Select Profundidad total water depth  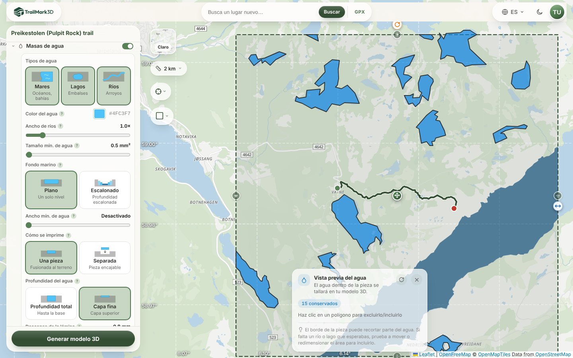[x=51, y=304]
